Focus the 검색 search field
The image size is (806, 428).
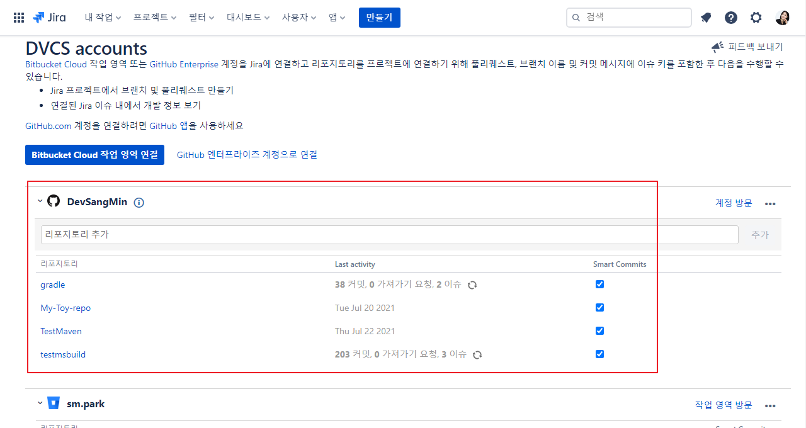[629, 18]
